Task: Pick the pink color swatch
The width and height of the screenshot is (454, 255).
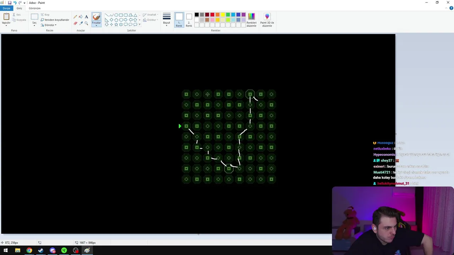Action: (x=212, y=20)
